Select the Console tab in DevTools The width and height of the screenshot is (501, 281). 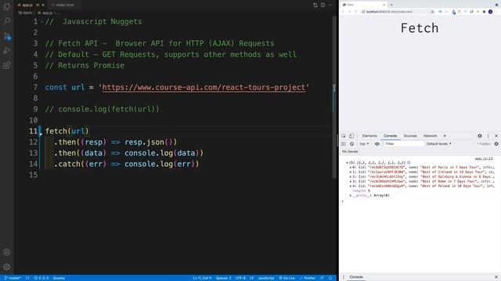click(x=390, y=136)
